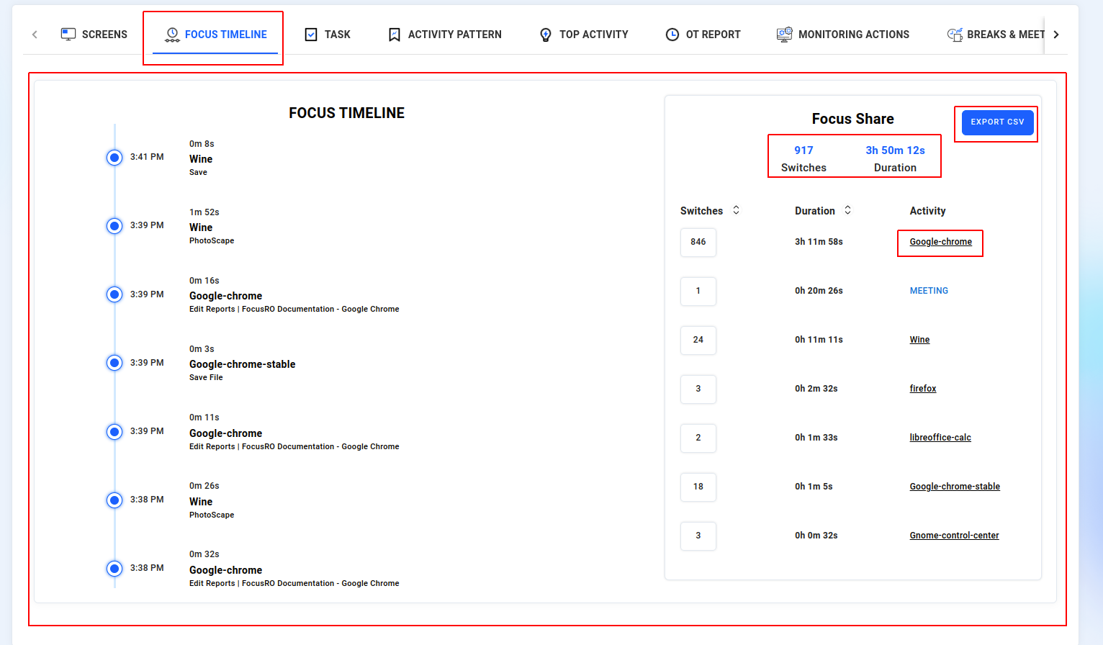Select the 3:41 PM Wine timeline marker
1103x645 pixels.
point(114,158)
